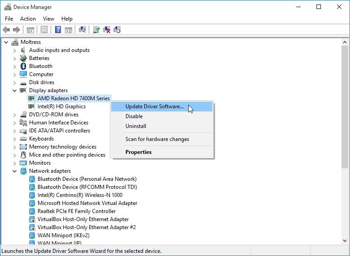Click Scan for hardware changes toolbar icon
The height and width of the screenshot is (256, 350).
click(82, 30)
